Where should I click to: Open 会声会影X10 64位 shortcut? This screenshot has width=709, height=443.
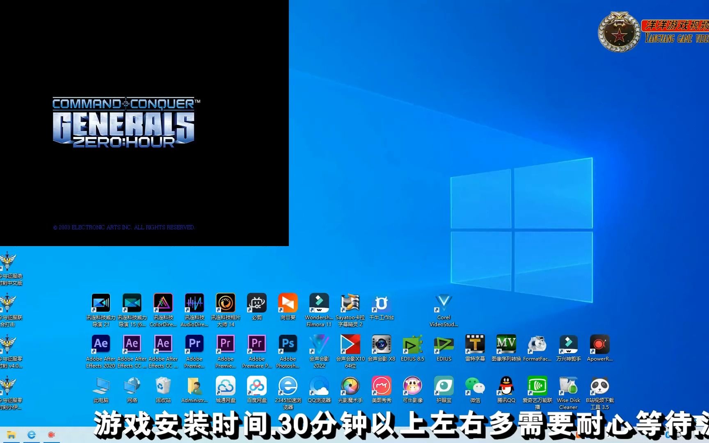pyautogui.click(x=350, y=352)
